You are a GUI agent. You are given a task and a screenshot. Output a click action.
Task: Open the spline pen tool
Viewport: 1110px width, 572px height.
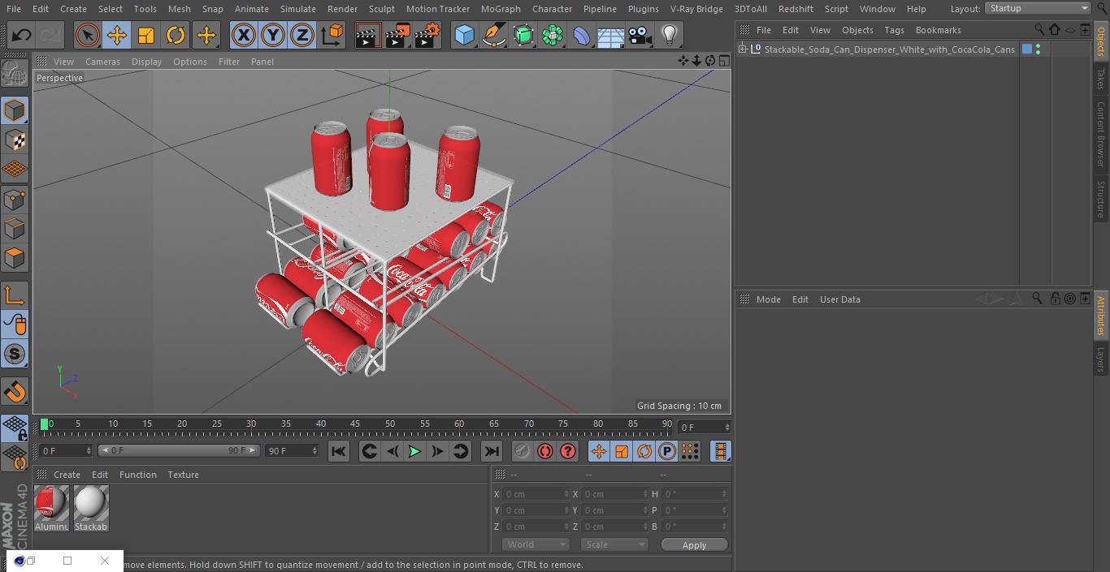point(493,35)
